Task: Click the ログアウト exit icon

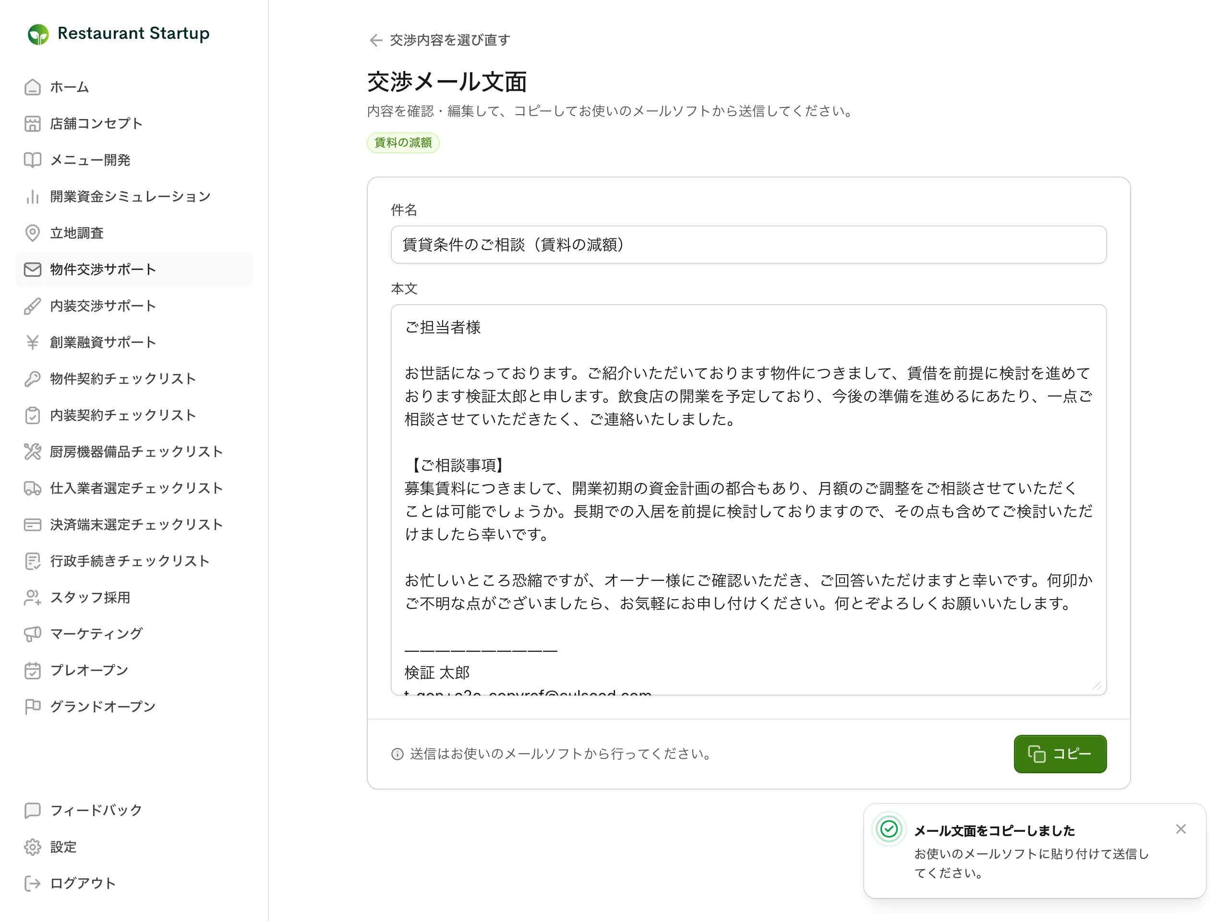Action: (x=33, y=883)
